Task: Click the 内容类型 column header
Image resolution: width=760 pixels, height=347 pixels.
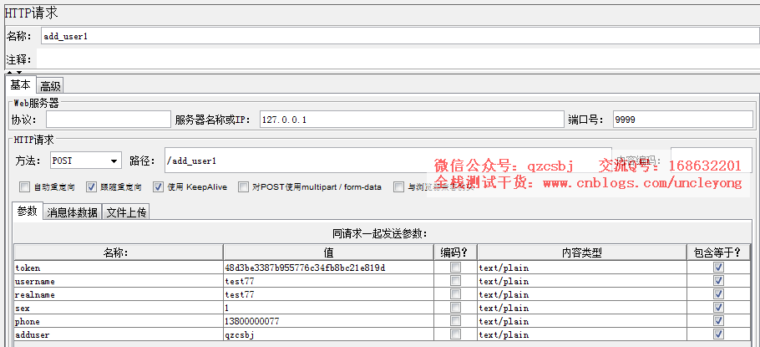Action: point(581,253)
